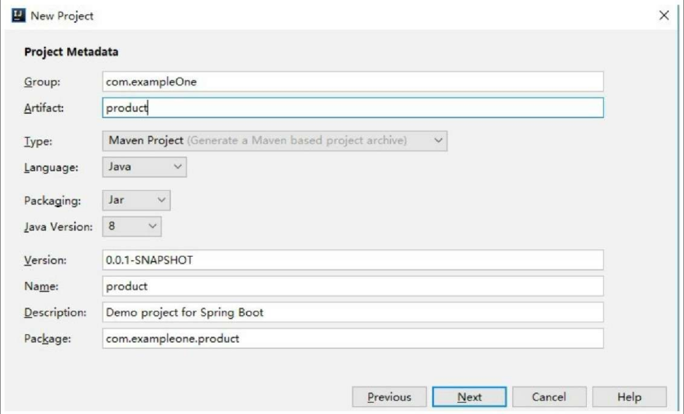The image size is (684, 414).
Task: Click the Packaging dropdown chevron arrow
Action: (x=161, y=200)
